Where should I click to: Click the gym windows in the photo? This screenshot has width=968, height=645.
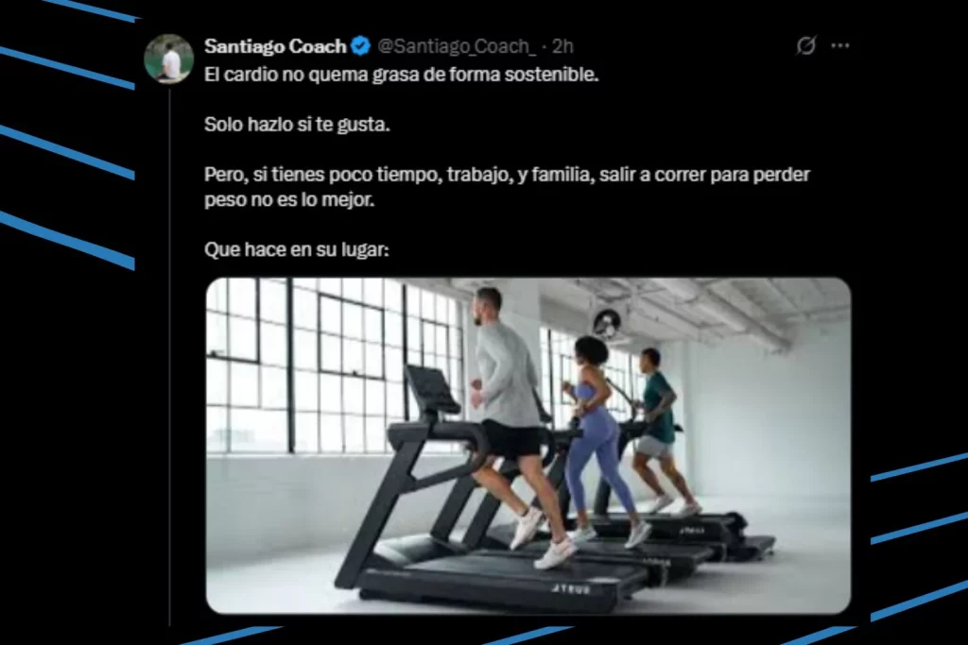pos(334,364)
